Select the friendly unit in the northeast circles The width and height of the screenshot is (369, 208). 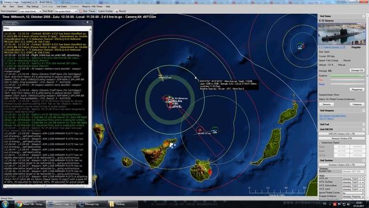pos(300,46)
